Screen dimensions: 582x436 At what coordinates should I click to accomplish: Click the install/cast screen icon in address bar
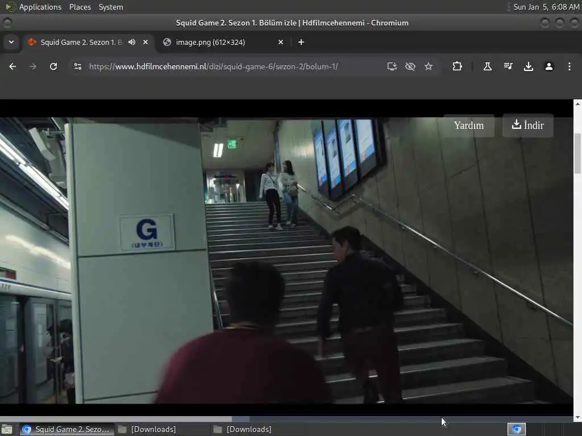392,66
